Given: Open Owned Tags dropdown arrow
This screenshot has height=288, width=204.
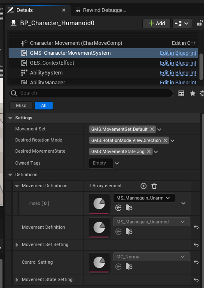Looking at the screenshot, I should point(117,163).
